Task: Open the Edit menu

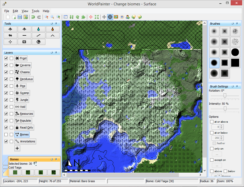Action: click(x=15, y=11)
